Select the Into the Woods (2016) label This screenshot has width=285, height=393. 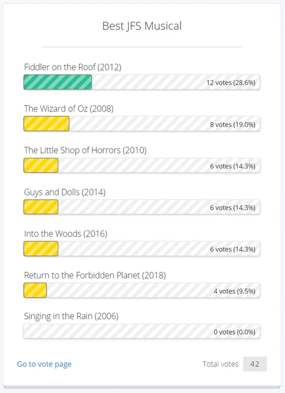point(66,234)
